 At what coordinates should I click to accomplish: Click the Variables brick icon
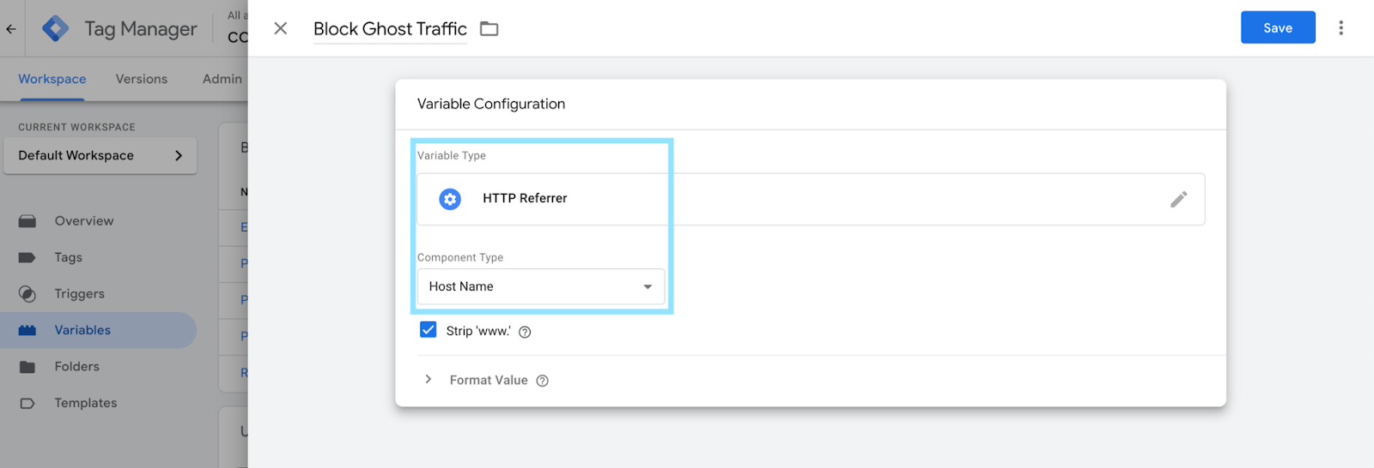pos(27,330)
